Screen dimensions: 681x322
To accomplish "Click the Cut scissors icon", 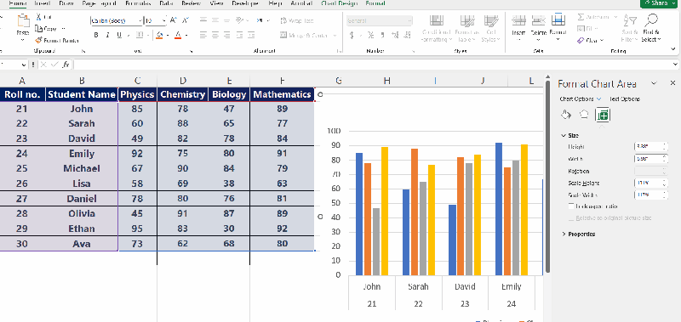I will (x=38, y=17).
